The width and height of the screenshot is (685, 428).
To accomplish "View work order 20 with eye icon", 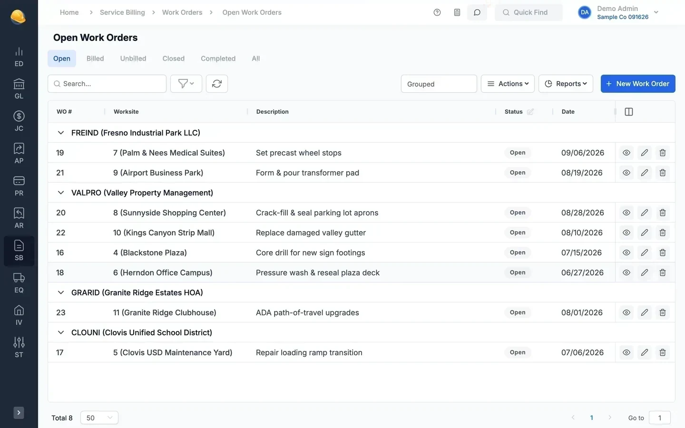I will coord(626,213).
